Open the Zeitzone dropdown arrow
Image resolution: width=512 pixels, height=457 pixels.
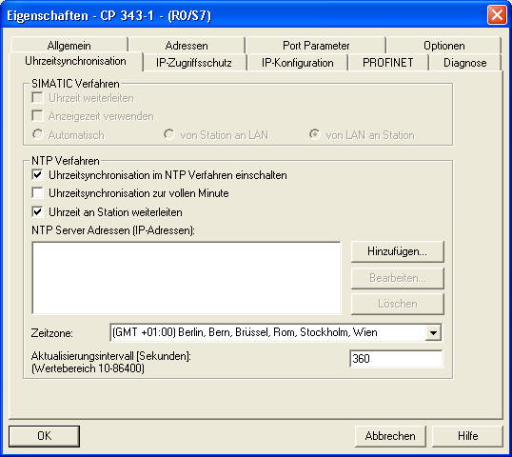[x=433, y=333]
